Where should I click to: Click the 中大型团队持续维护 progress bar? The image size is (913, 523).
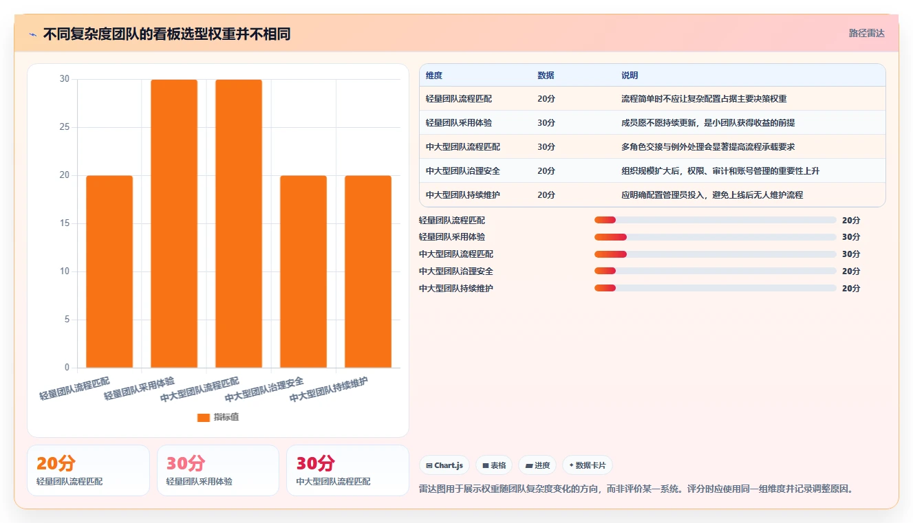tap(716, 288)
